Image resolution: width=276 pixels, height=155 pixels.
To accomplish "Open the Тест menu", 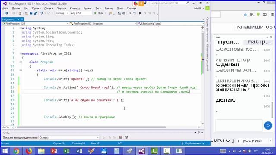I will click(x=98, y=9).
